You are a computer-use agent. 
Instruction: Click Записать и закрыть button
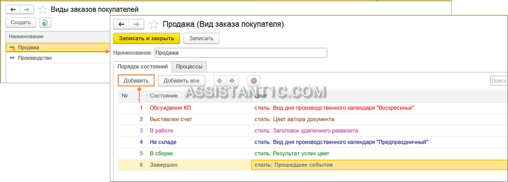146,38
